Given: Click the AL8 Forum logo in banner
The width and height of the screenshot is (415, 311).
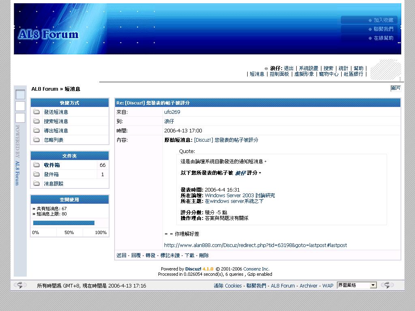Looking at the screenshot, I should coord(48,35).
